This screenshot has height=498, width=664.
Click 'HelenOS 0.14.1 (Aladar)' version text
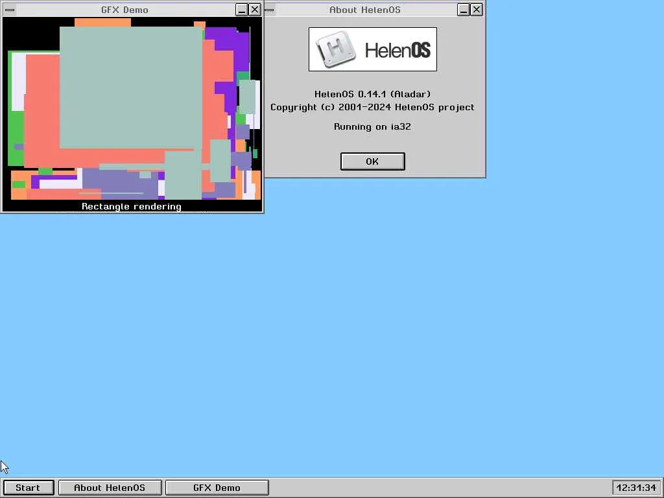(x=373, y=94)
